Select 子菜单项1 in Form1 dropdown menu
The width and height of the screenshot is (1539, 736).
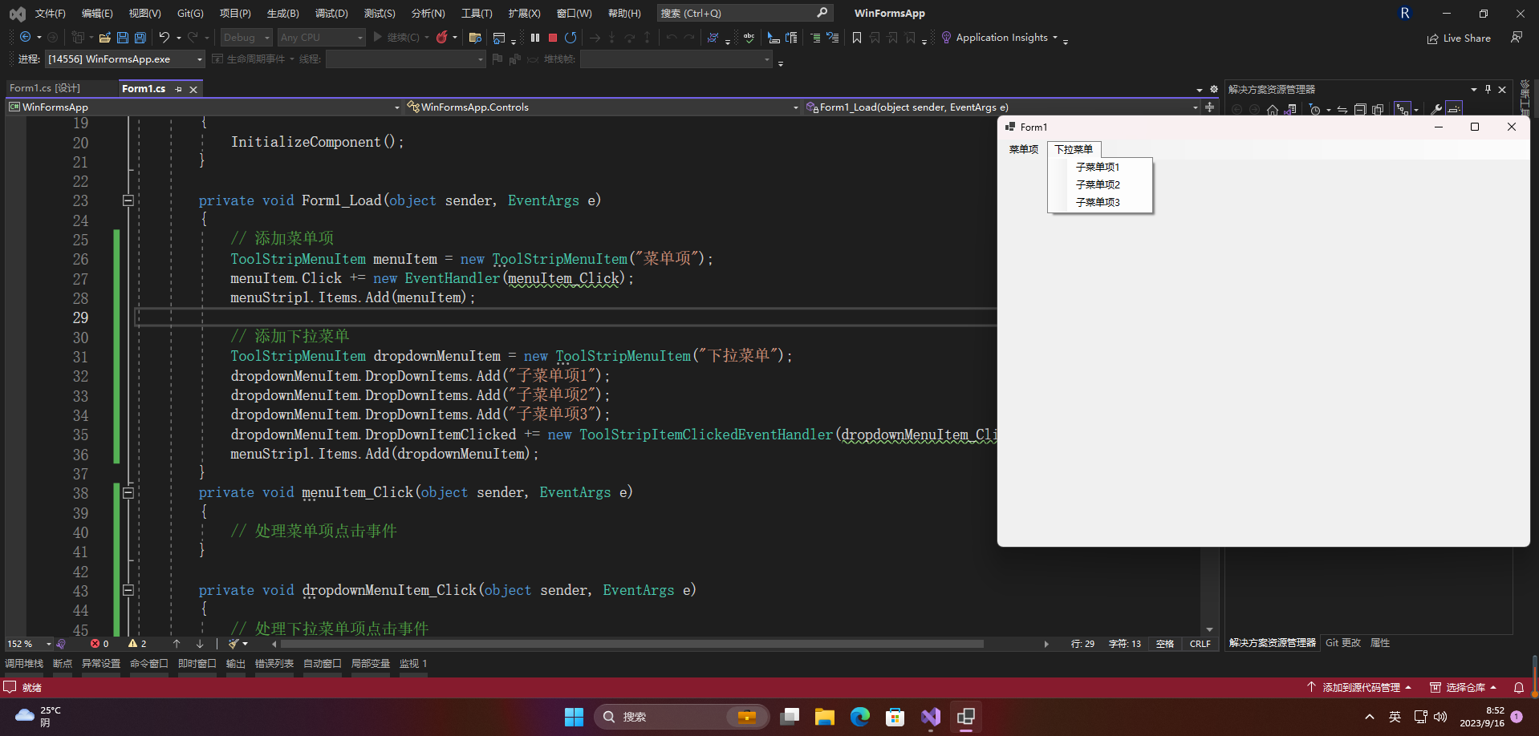[x=1100, y=167]
